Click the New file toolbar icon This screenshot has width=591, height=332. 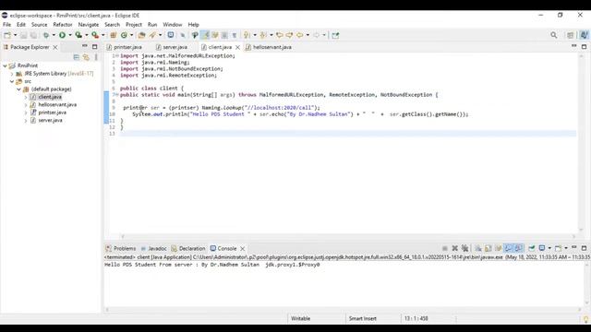pyautogui.click(x=7, y=35)
